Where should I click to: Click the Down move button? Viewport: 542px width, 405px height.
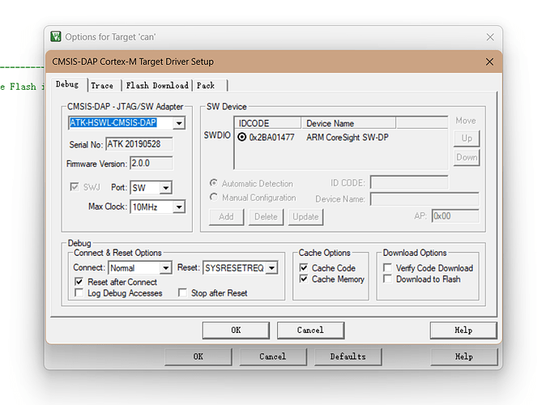[x=467, y=158]
